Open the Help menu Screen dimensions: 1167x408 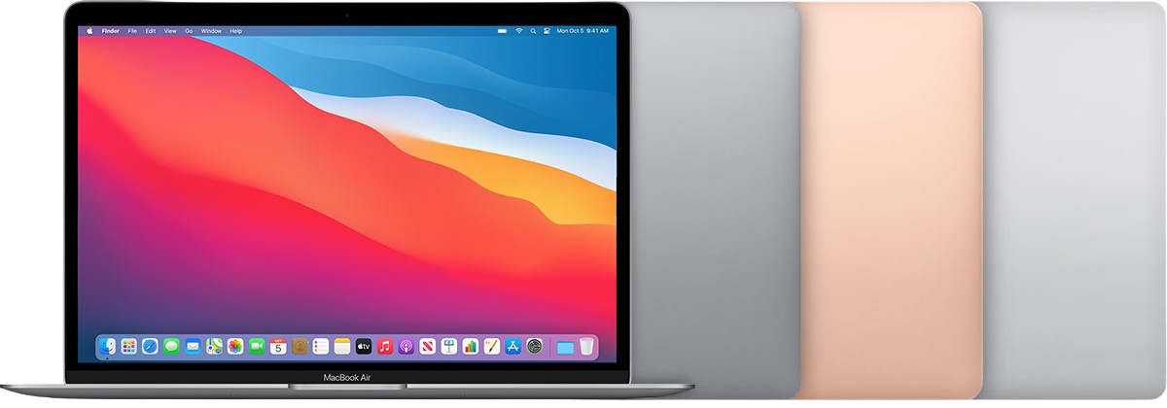point(235,31)
